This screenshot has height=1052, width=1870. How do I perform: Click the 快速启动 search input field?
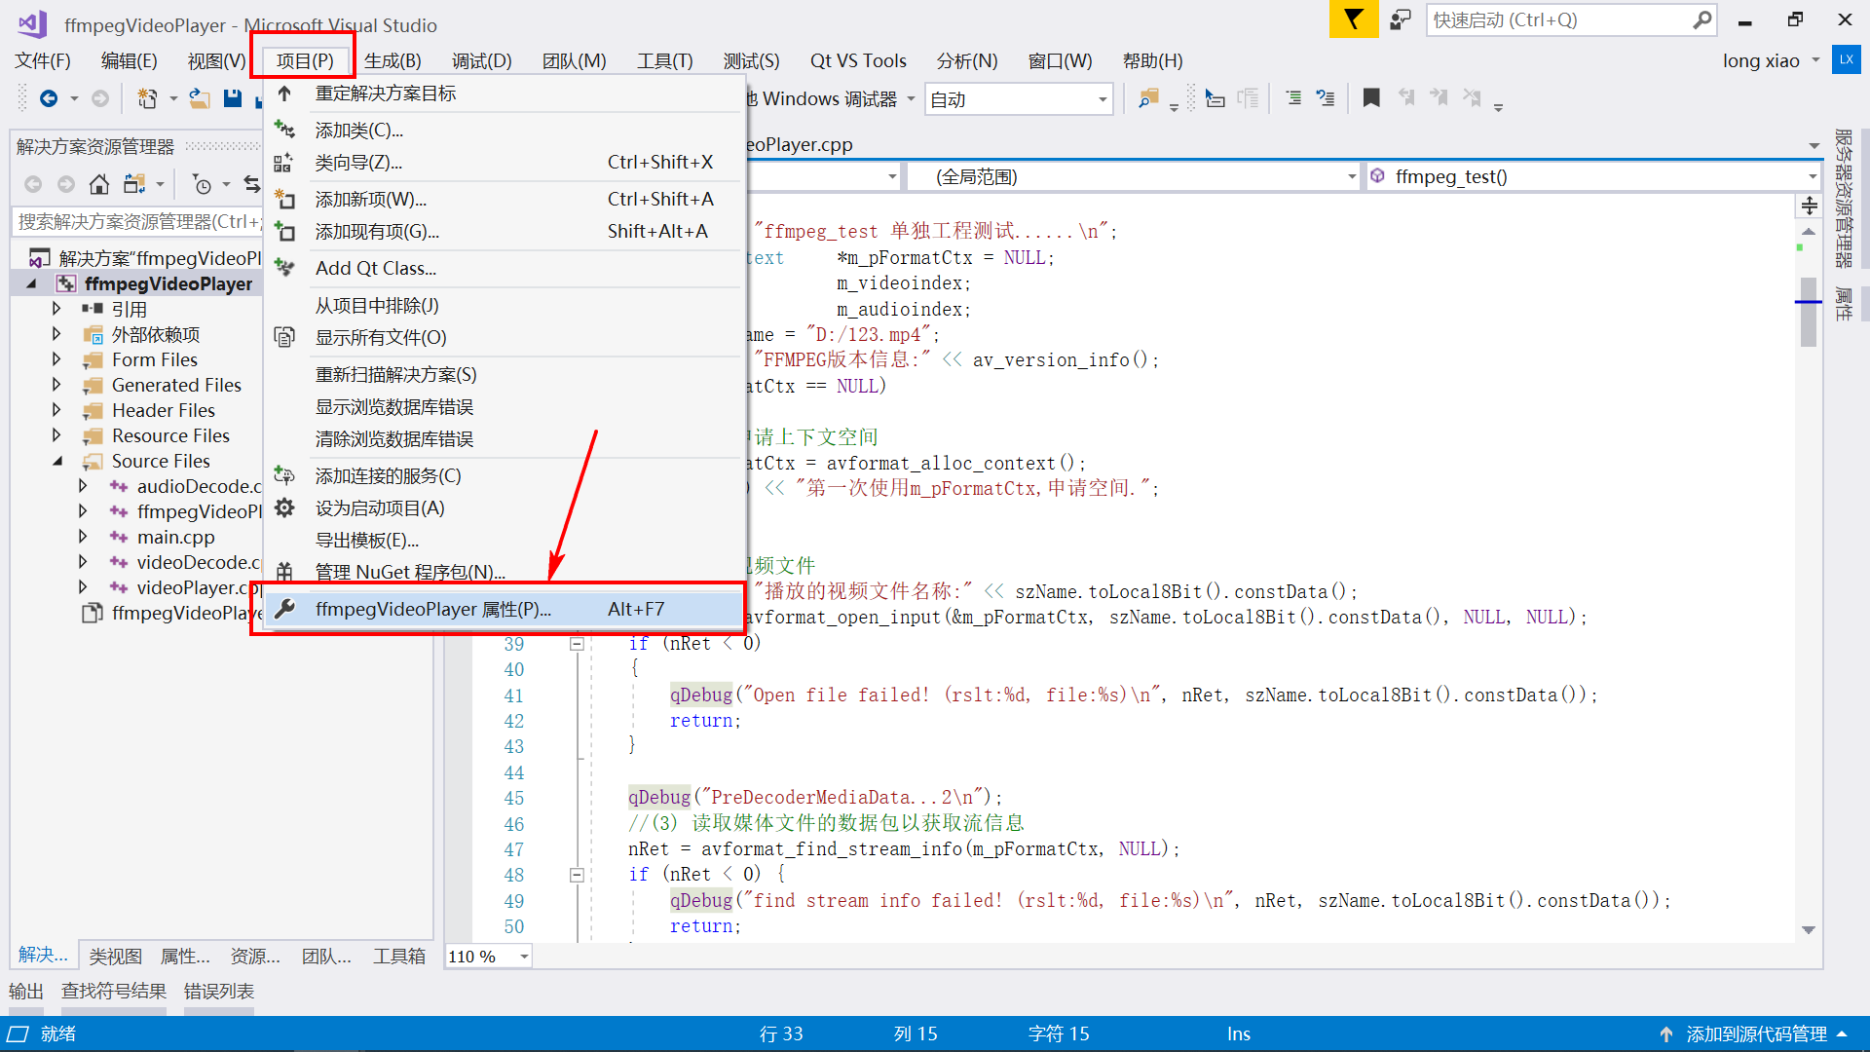[1558, 19]
